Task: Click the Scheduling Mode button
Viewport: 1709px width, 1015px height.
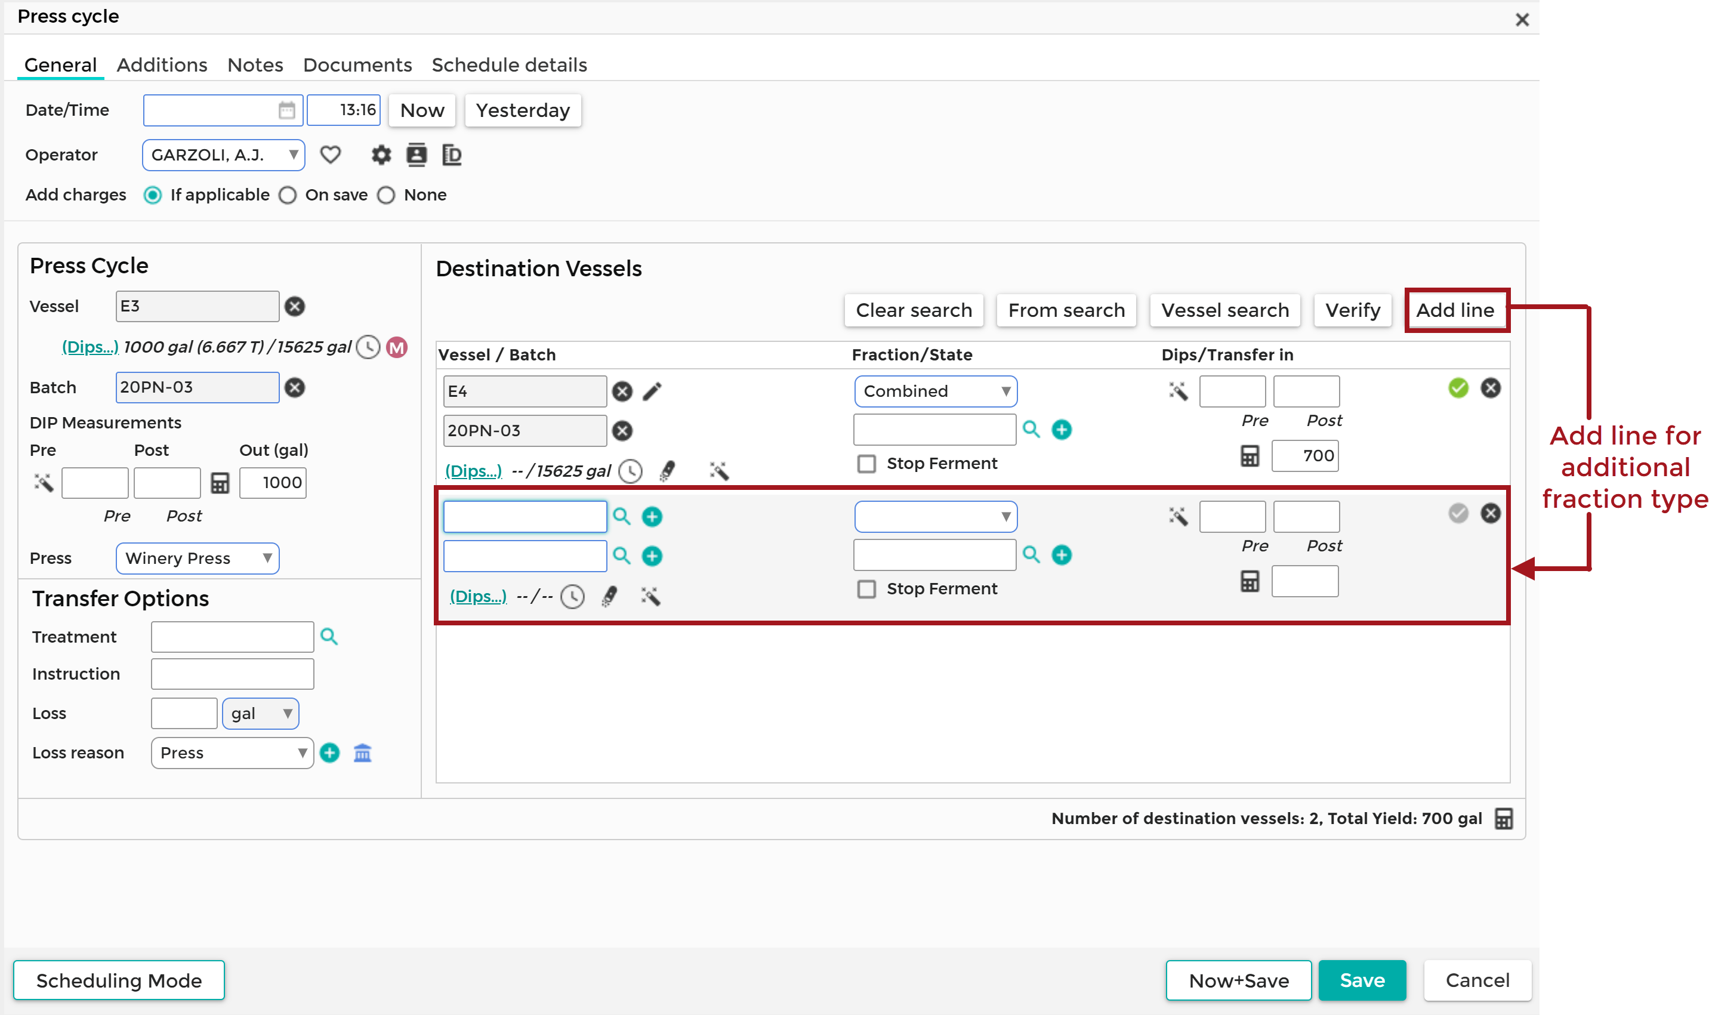Action: tap(119, 981)
